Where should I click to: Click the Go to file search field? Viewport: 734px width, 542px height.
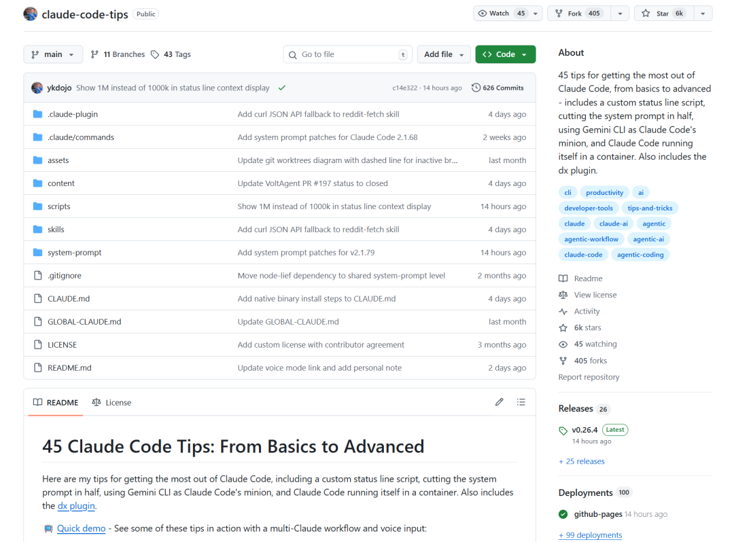click(348, 55)
